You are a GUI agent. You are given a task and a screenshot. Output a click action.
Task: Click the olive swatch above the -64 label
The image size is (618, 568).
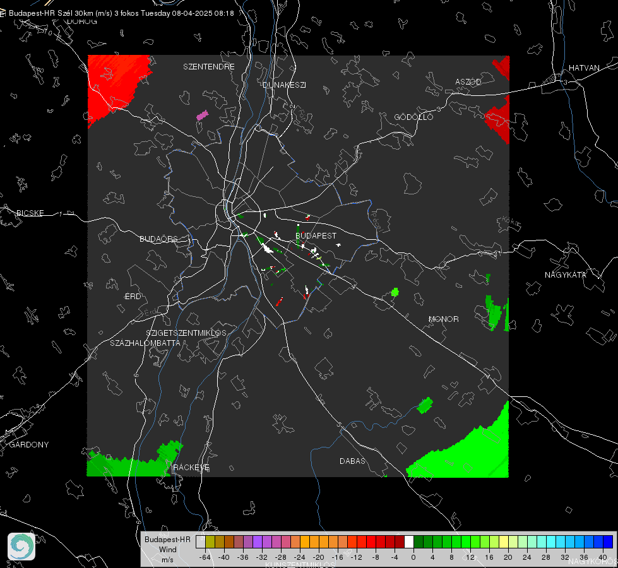210,542
